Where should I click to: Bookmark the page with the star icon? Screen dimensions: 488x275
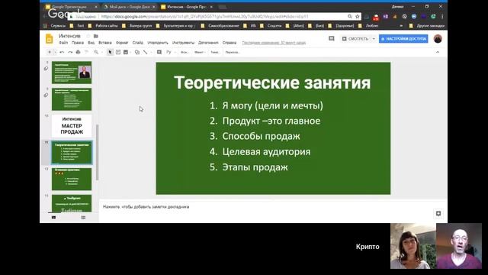(x=358, y=17)
